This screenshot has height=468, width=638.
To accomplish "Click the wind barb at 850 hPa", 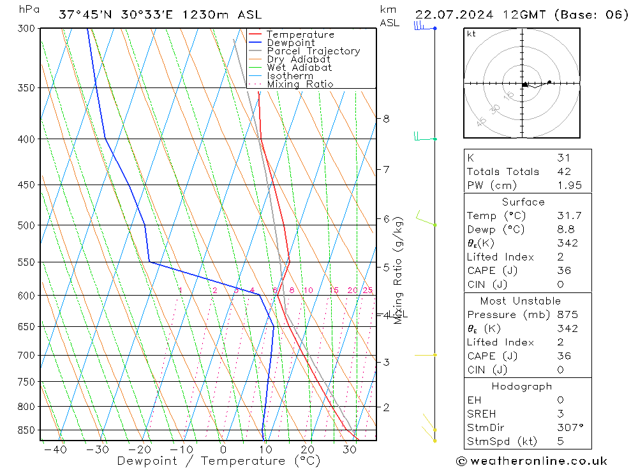I will point(429,423).
